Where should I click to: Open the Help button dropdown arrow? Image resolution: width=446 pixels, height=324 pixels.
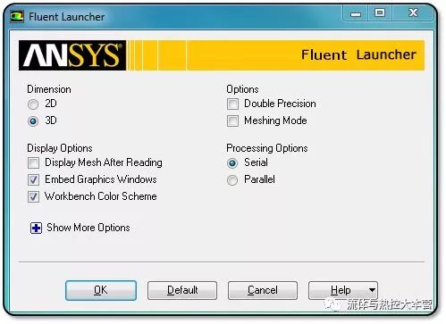(x=372, y=290)
